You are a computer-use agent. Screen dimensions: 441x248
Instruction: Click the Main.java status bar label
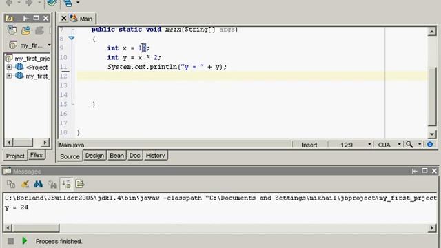coord(72,145)
